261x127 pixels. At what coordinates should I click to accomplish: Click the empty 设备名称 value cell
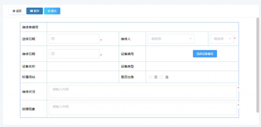pos(83,66)
